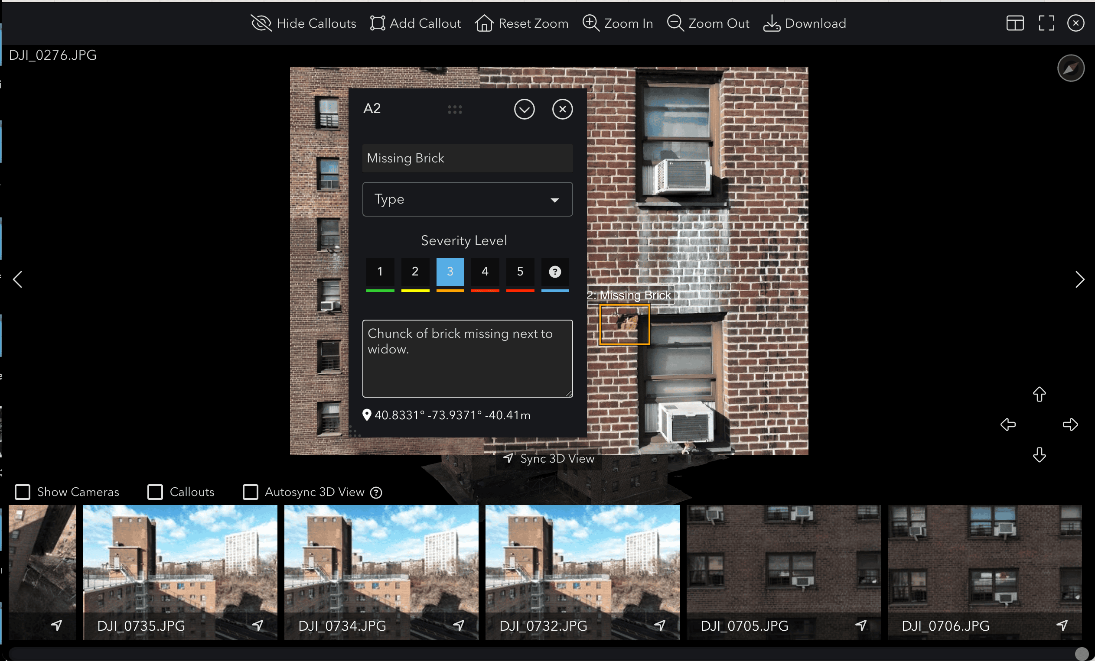Viewport: 1095px width, 661px height.
Task: Locate DJI_0706.JPG with its arrow icon
Action: pos(1062,625)
